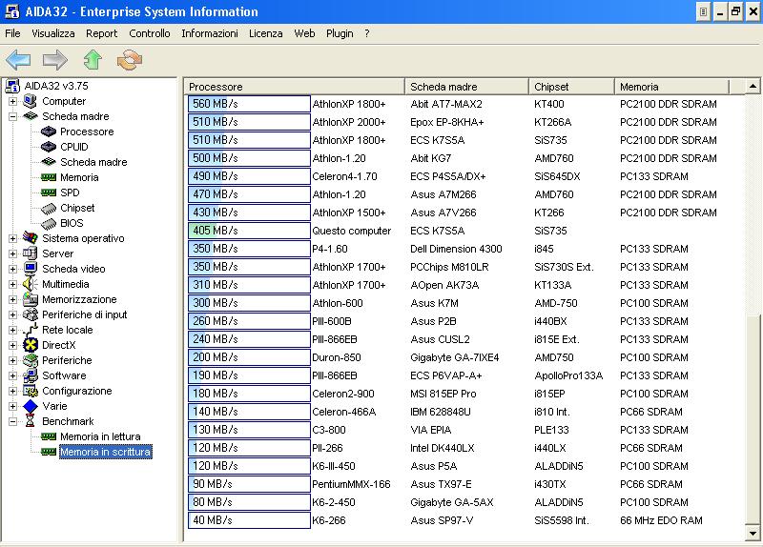Click the Server icon in tree
The width and height of the screenshot is (763, 547).
click(31, 253)
